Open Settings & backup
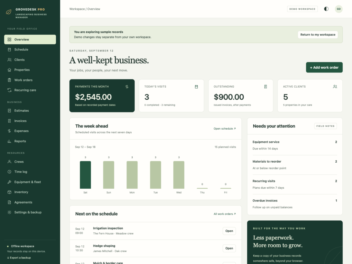Image resolution: width=352 pixels, height=264 pixels. pyautogui.click(x=30, y=212)
